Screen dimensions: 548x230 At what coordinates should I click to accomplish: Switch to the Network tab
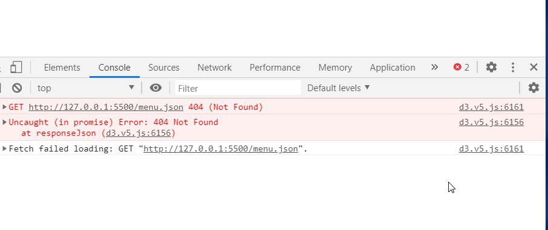[215, 68]
